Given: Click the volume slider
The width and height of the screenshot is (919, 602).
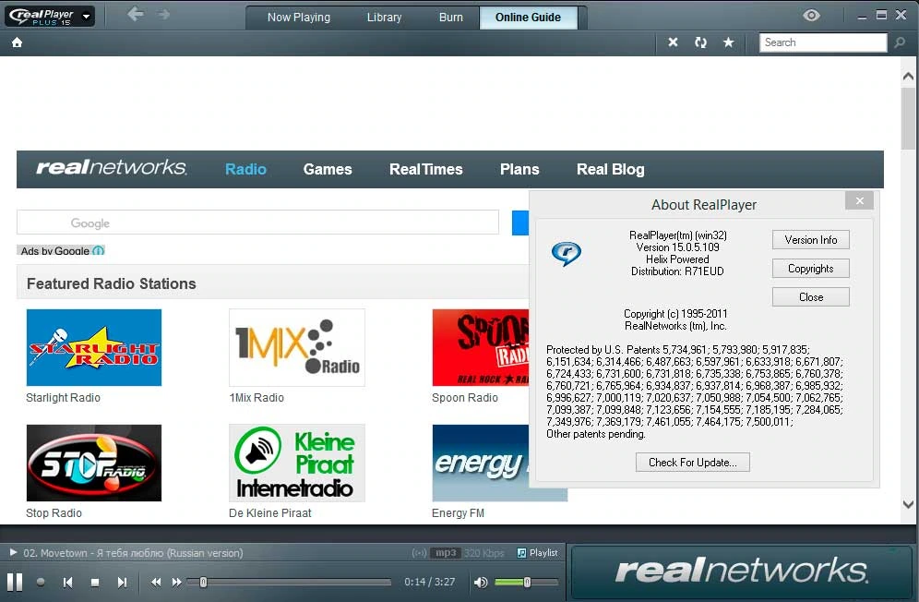Looking at the screenshot, I should point(526,582).
